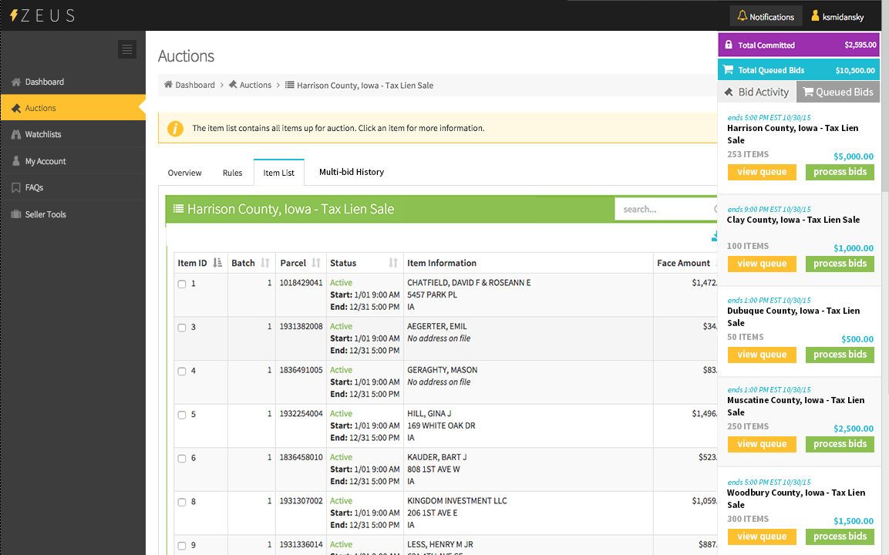Viewport: 889px width, 555px height.
Task: Process bids for Woodbury County sale
Action: click(840, 536)
